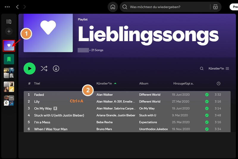
Task: Open artist Bruno Mars
Action: tap(104, 129)
